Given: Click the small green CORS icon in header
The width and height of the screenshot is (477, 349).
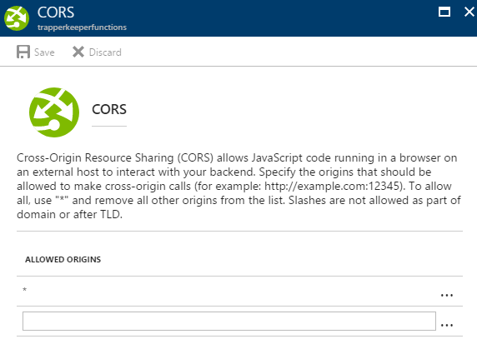Looking at the screenshot, I should coord(17,18).
